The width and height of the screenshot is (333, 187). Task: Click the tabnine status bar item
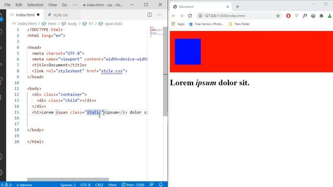[x=24, y=185]
